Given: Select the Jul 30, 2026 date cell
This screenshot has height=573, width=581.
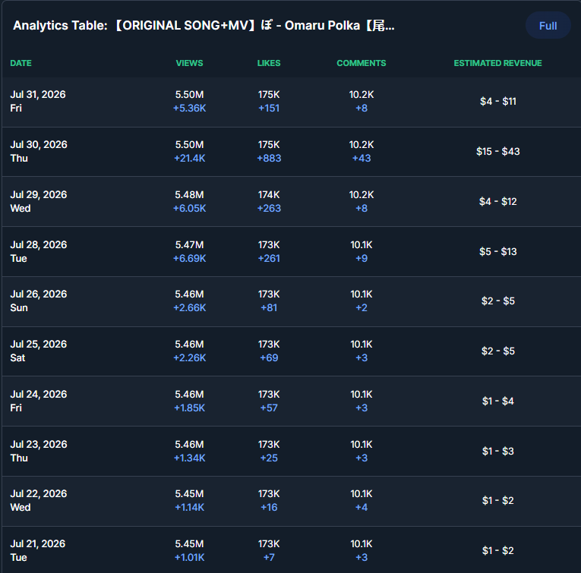Looking at the screenshot, I should (39, 151).
